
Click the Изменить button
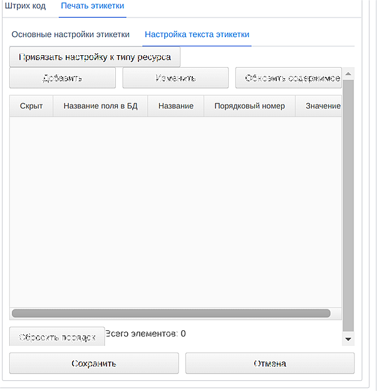(175, 78)
